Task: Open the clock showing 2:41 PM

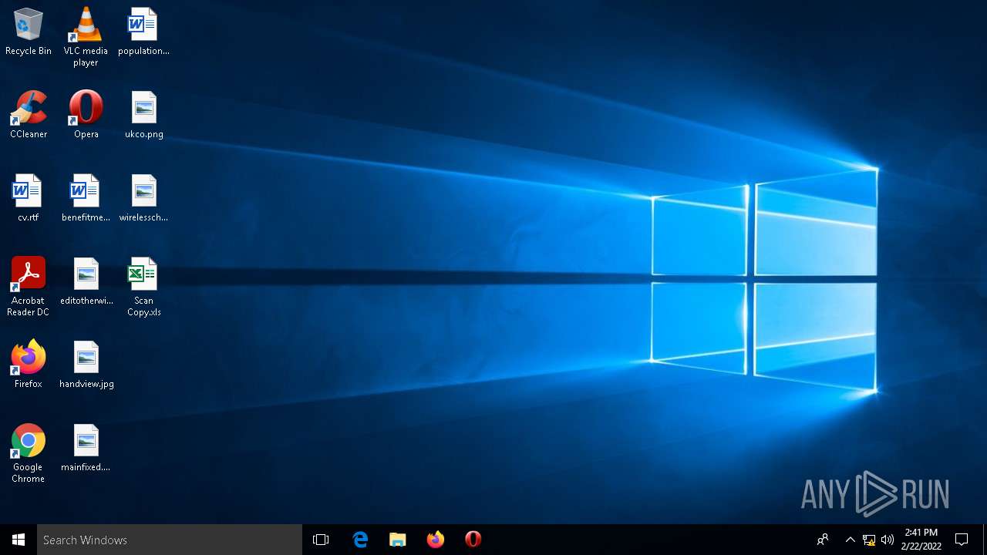Action: pos(921,540)
